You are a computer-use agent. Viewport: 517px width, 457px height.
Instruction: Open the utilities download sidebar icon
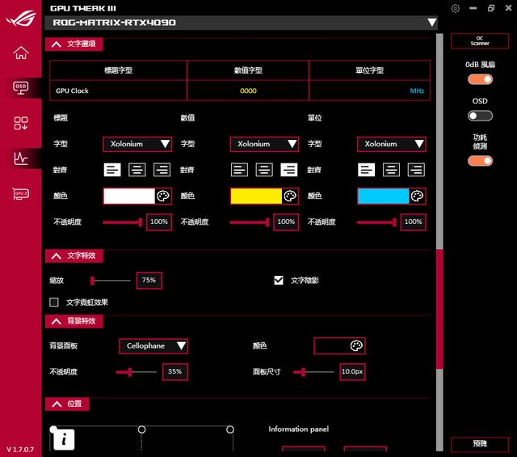click(x=21, y=123)
